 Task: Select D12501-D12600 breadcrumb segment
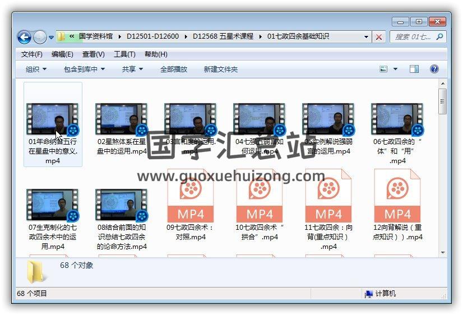point(152,36)
